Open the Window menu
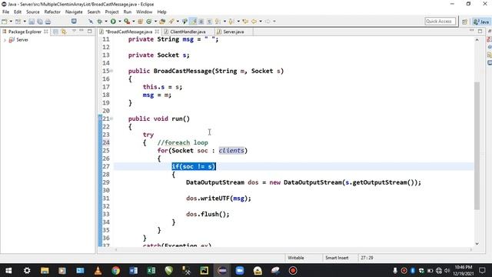492x277 pixels. click(x=144, y=12)
